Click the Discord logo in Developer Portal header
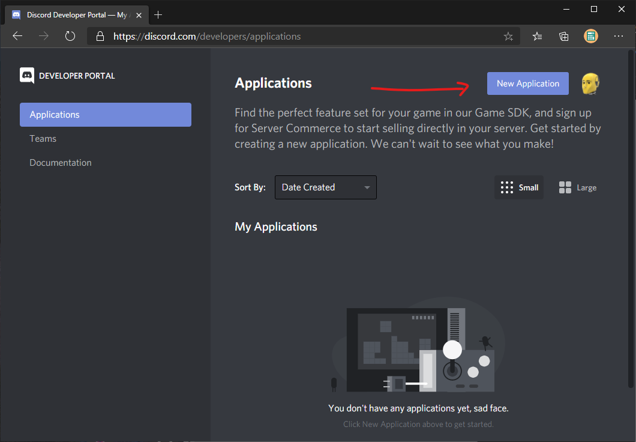This screenshot has height=442, width=636. coord(27,76)
